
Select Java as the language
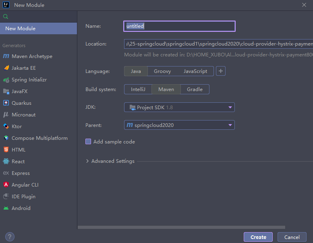point(136,71)
